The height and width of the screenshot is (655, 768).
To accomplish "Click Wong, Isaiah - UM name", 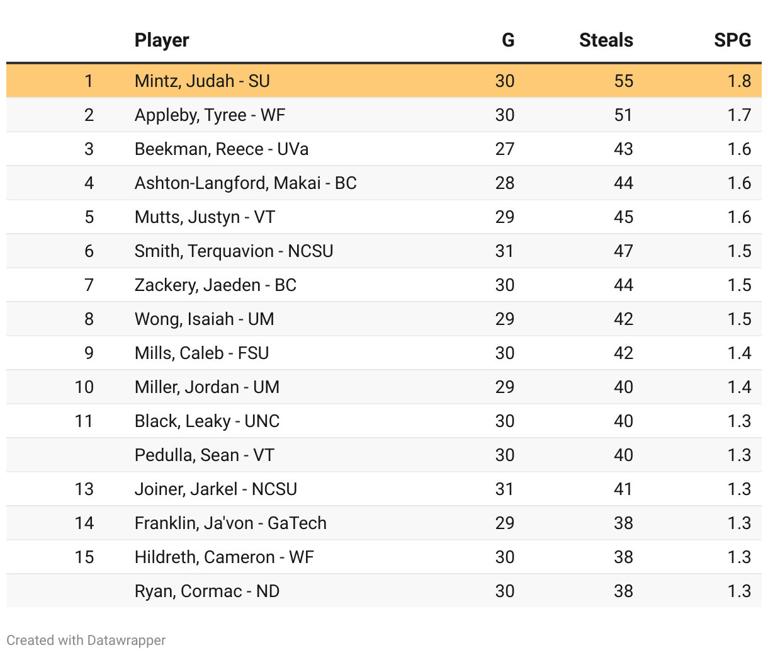I will pyautogui.click(x=204, y=319).
